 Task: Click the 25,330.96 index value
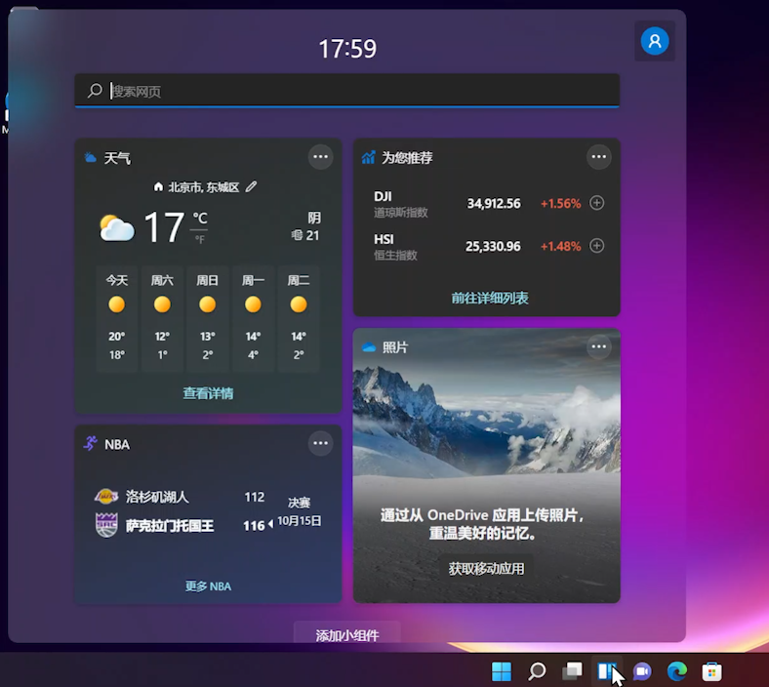point(493,246)
